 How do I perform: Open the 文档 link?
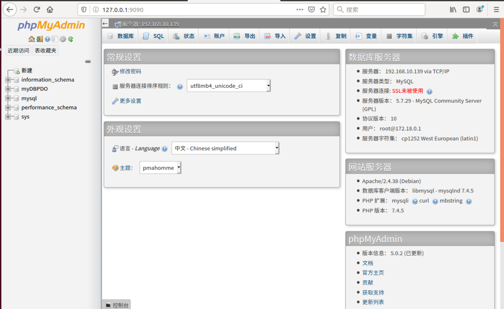point(368,263)
